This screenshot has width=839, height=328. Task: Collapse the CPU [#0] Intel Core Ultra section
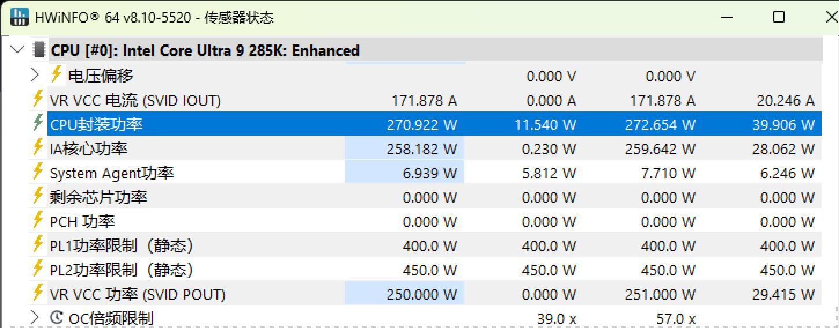[17, 50]
